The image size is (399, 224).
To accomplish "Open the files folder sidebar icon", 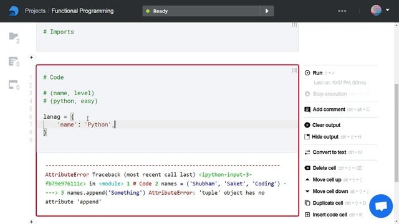I will (x=14, y=37).
